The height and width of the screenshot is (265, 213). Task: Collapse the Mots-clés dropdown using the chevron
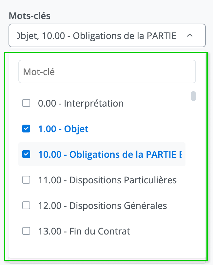189,35
